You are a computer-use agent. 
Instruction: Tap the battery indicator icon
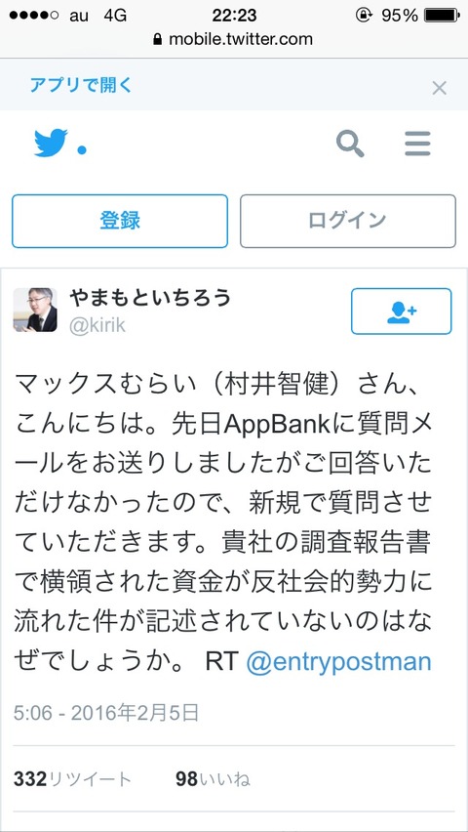click(x=442, y=16)
